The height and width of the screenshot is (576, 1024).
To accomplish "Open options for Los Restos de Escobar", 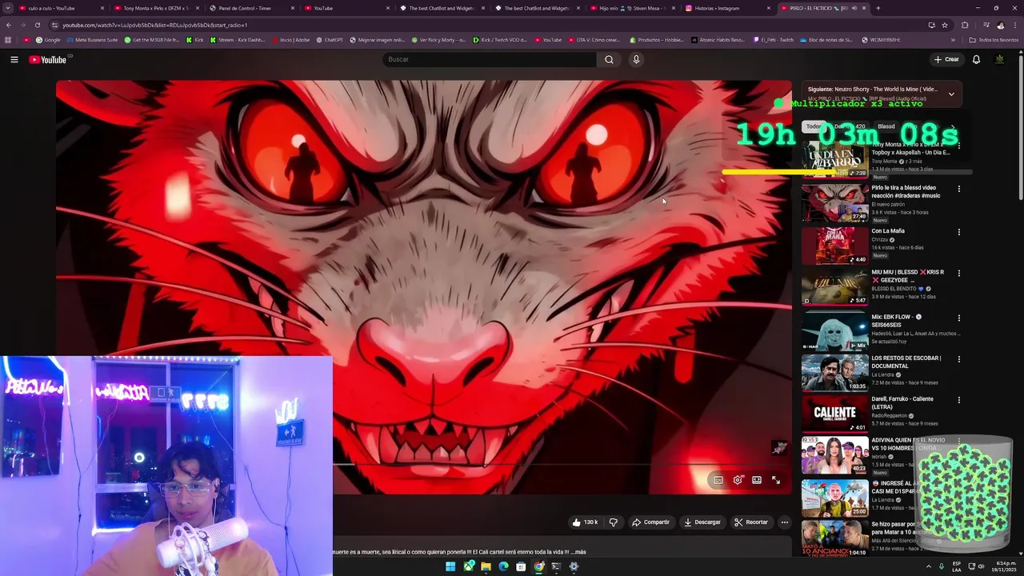I will (x=958, y=359).
